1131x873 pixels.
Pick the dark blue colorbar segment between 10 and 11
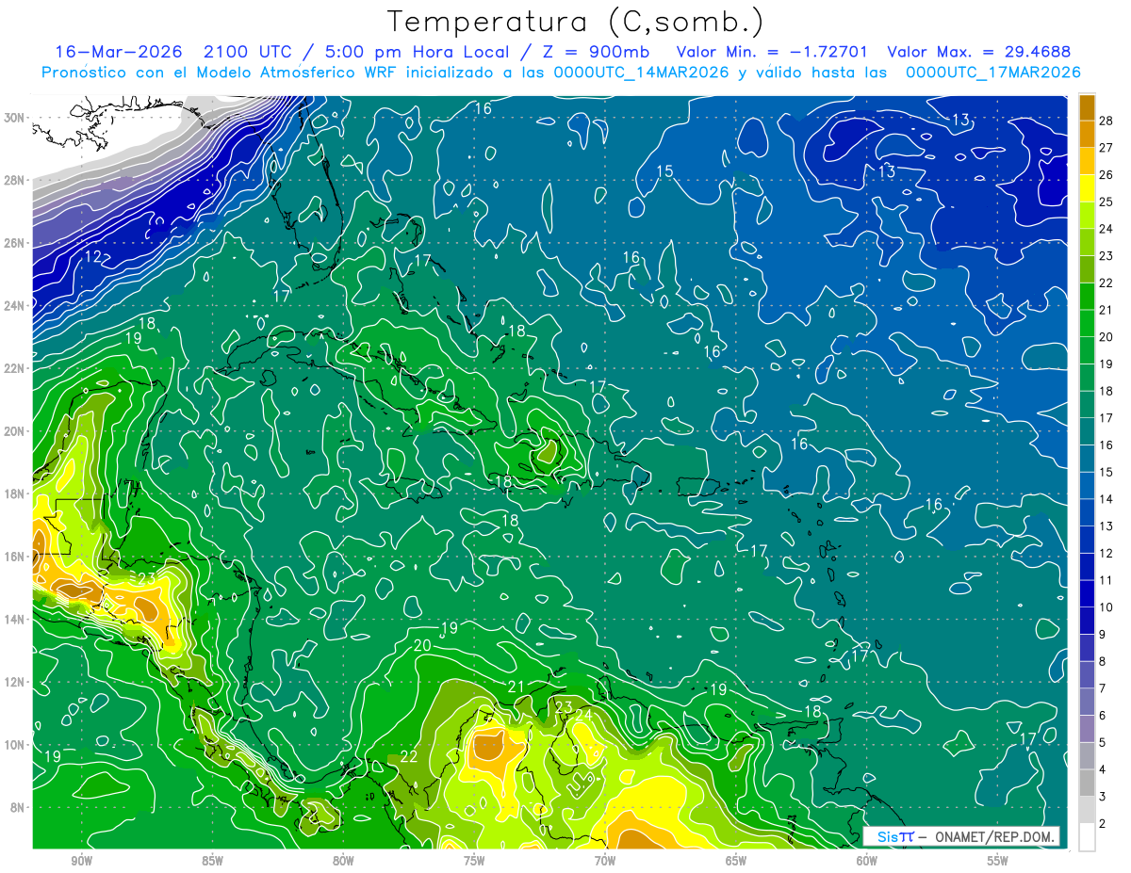[x=1087, y=594]
